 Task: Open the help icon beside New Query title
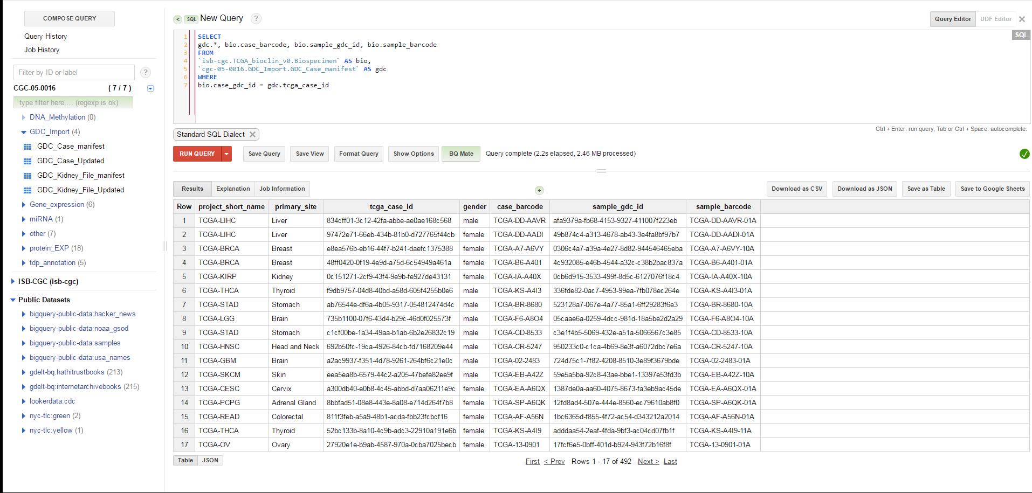click(x=256, y=18)
